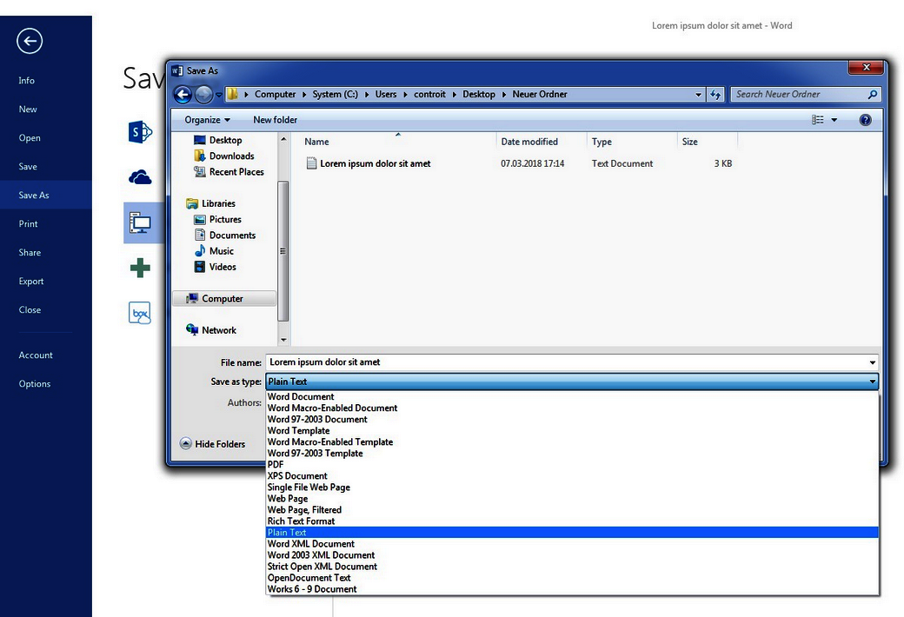
Task: Click Hide Folders button
Action: tap(213, 444)
